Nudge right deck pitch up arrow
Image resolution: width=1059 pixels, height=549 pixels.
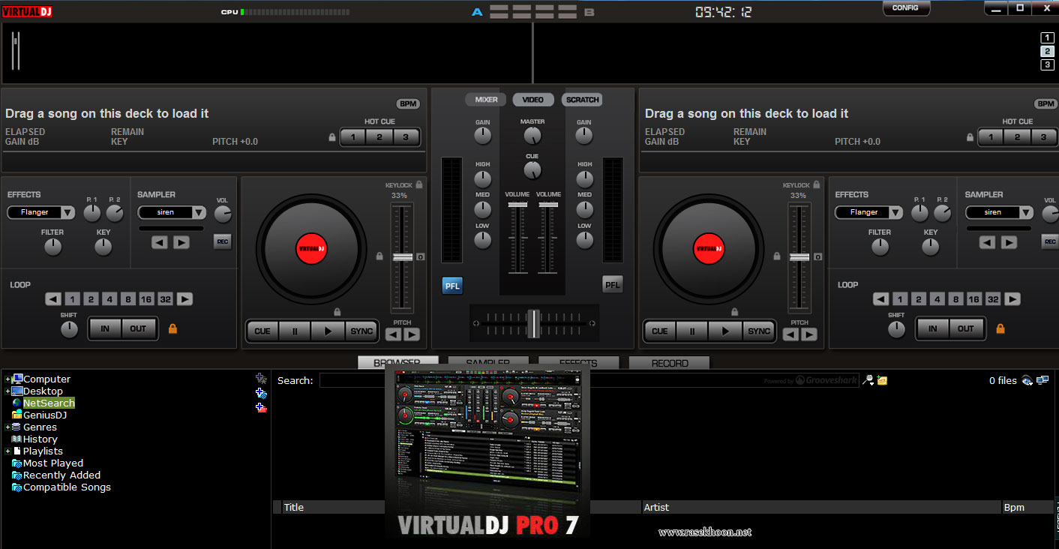click(x=808, y=334)
